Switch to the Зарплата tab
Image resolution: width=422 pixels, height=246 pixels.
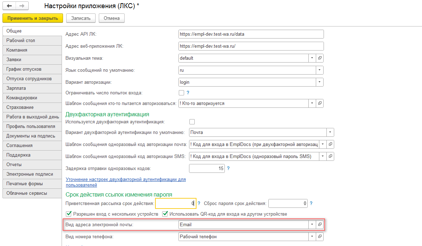click(x=16, y=88)
